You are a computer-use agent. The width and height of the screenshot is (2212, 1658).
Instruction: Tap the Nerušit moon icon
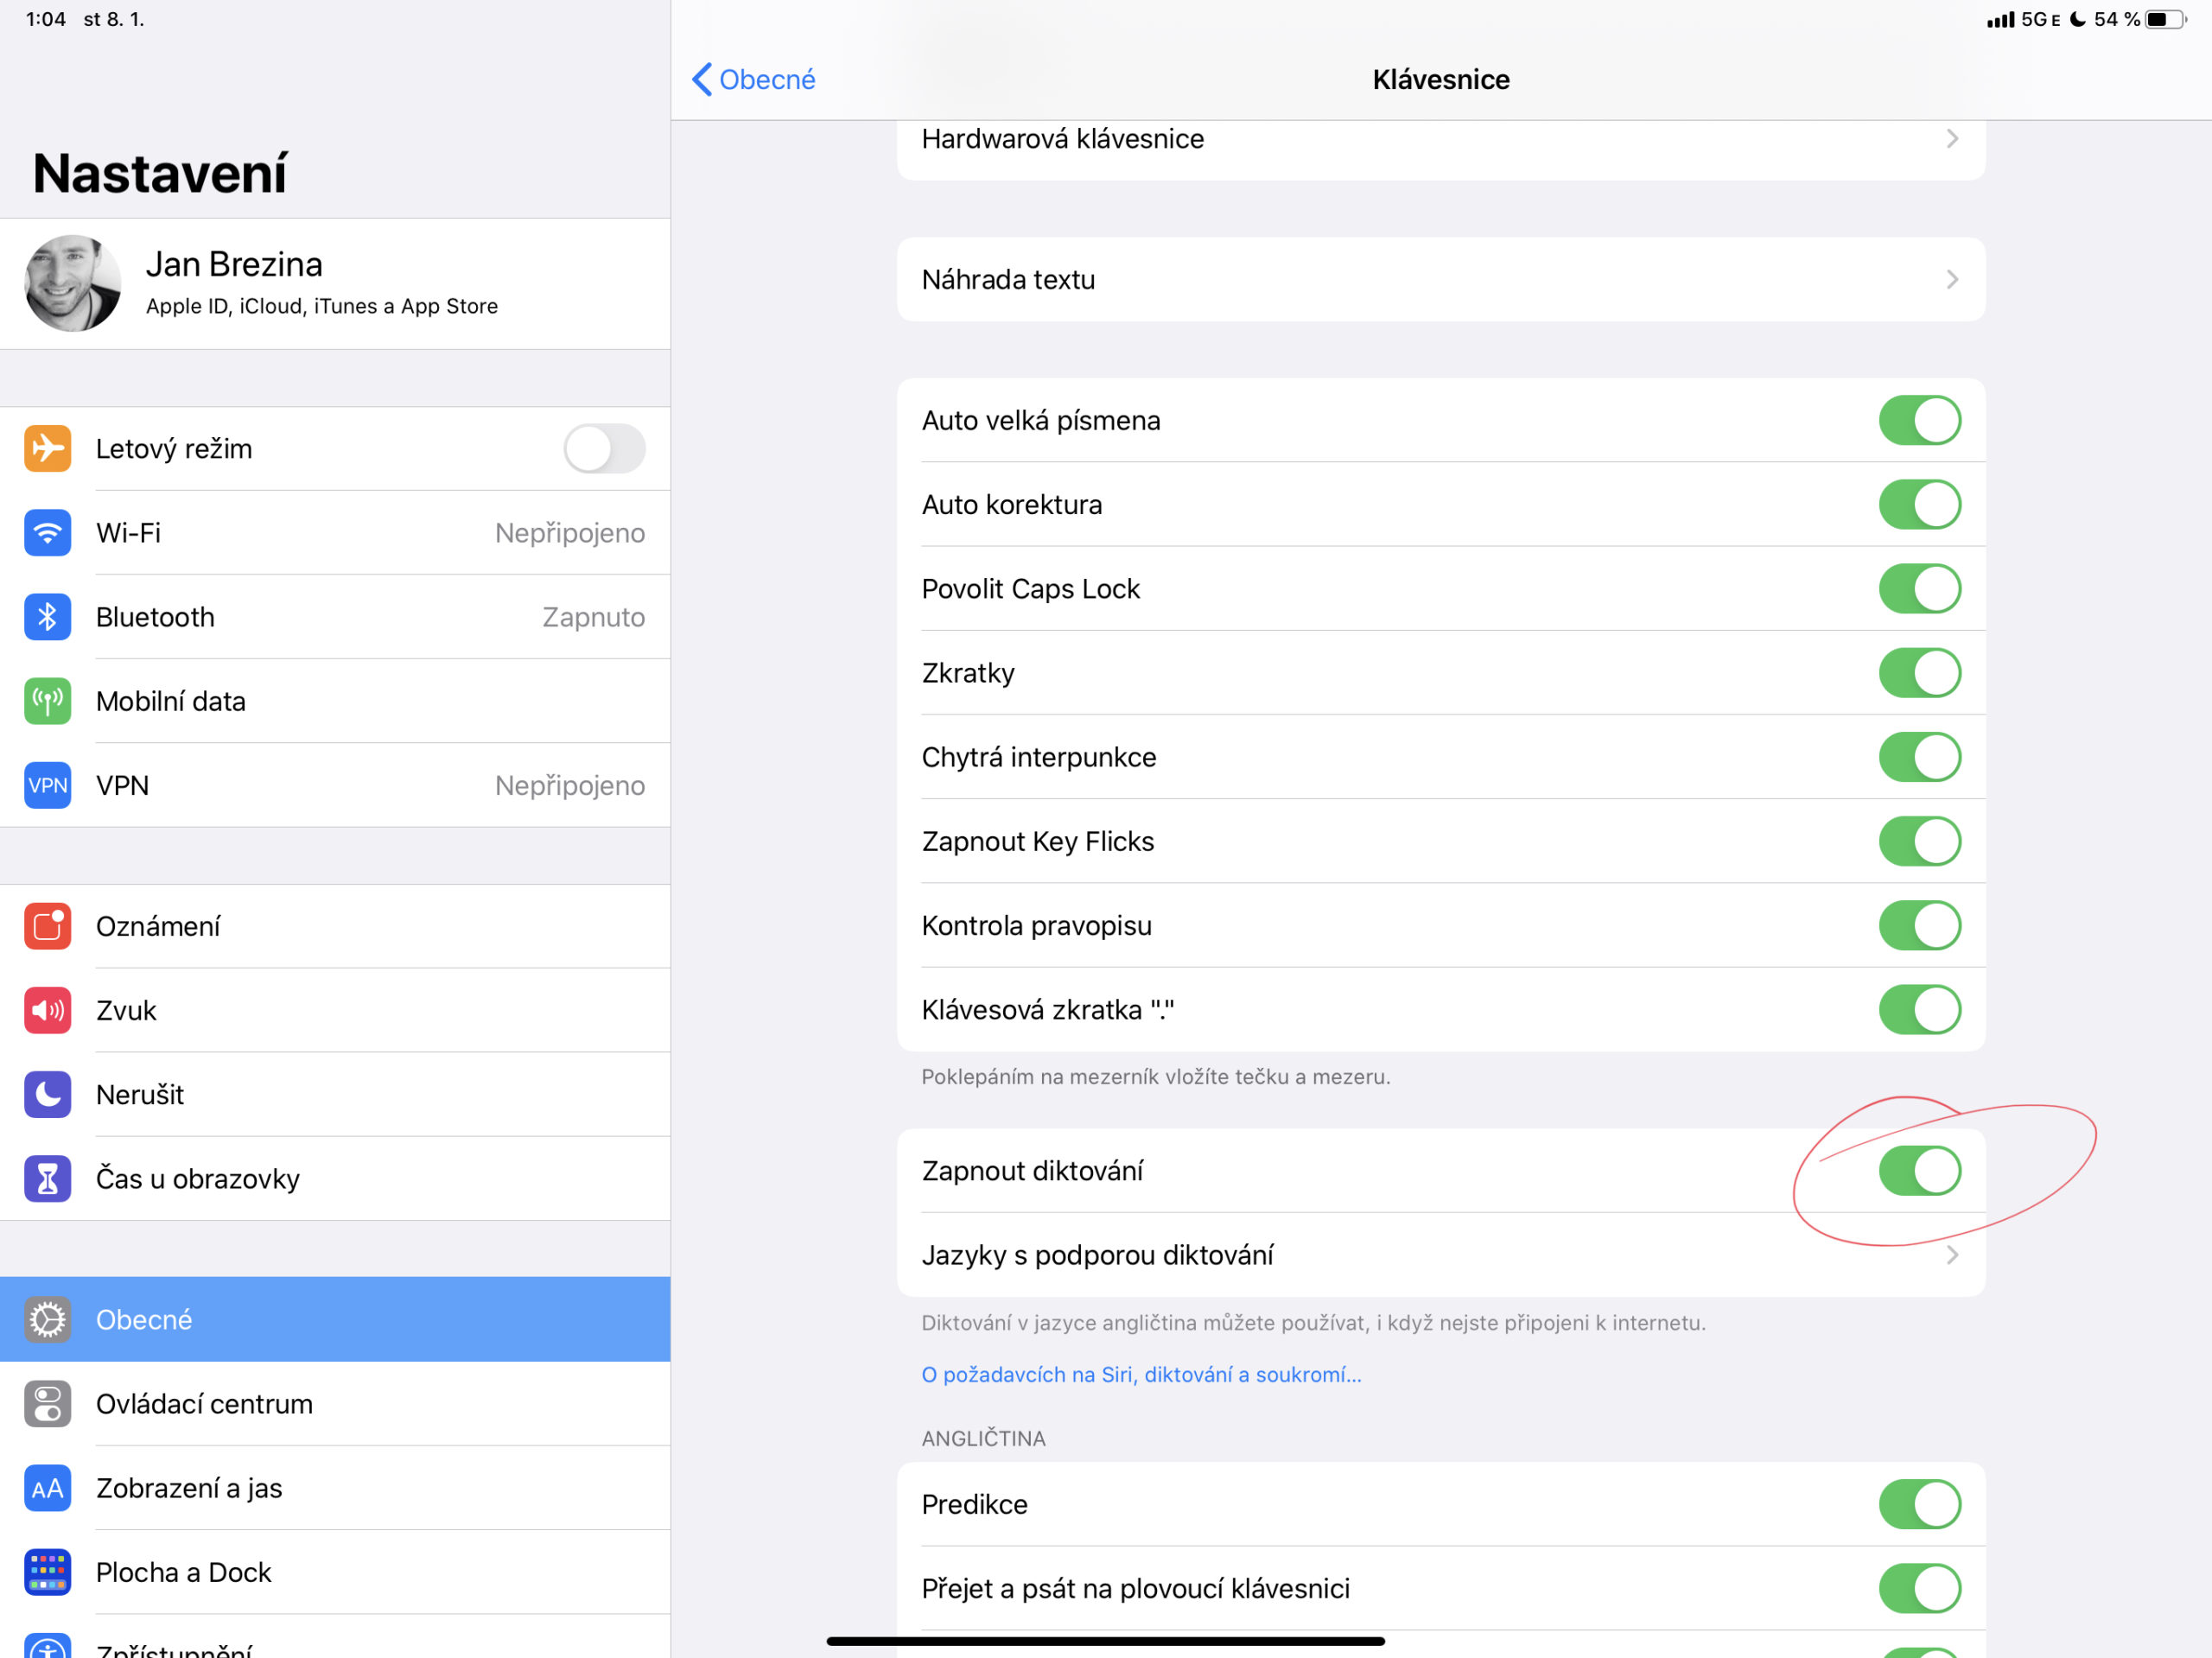tap(47, 1094)
